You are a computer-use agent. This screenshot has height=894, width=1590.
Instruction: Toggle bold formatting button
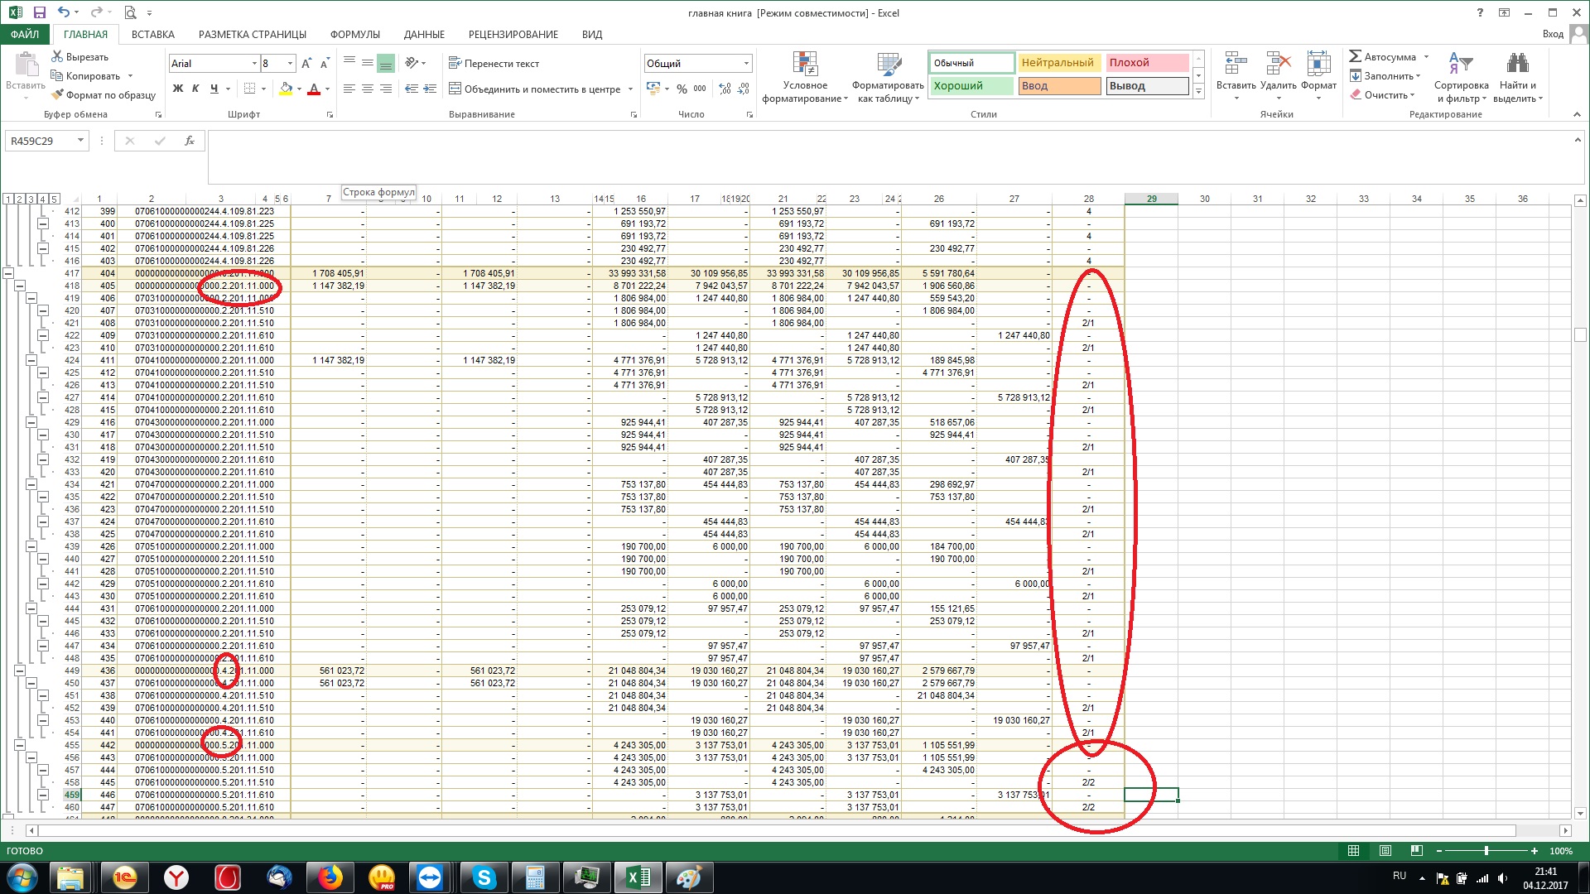click(177, 89)
